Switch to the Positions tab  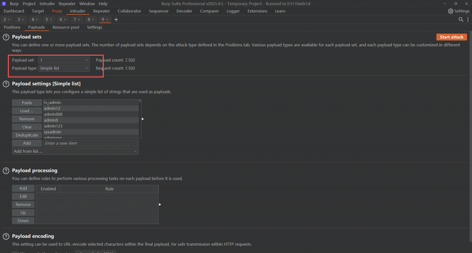[x=12, y=27]
